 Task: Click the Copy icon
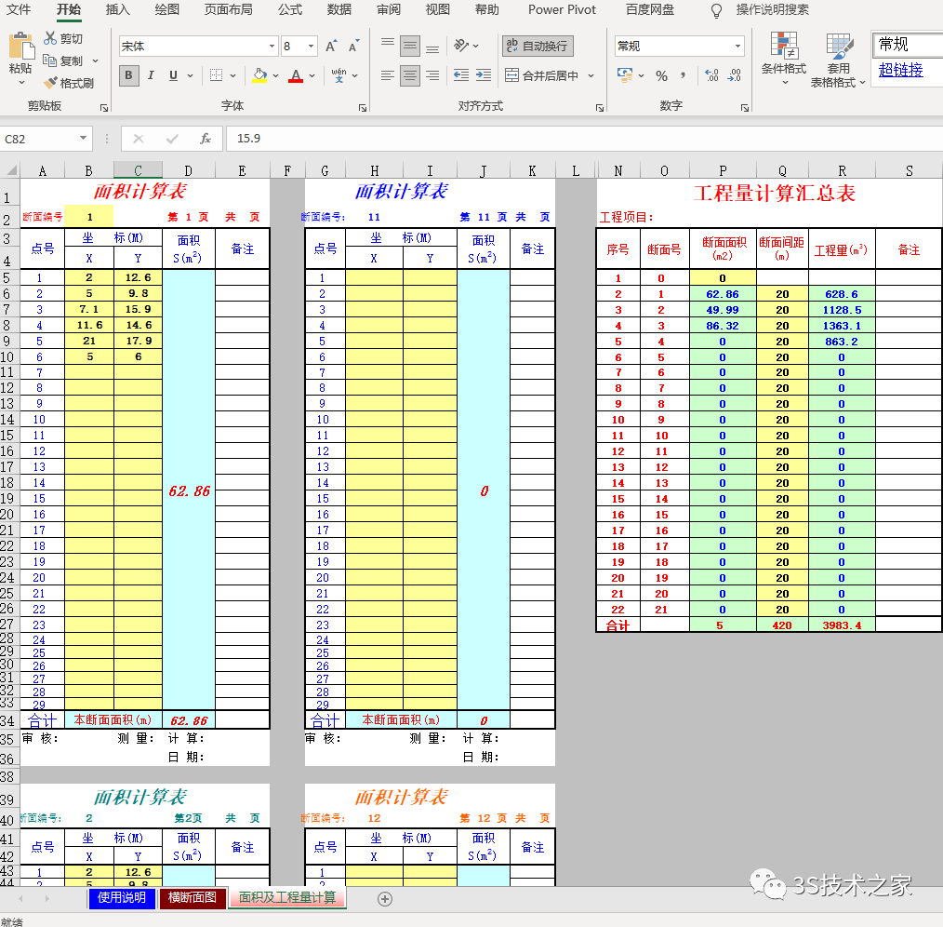[x=50, y=60]
